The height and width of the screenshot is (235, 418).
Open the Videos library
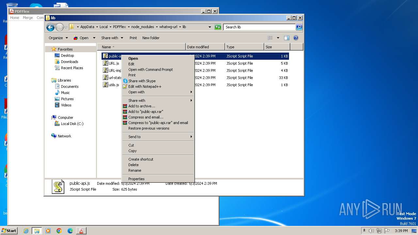(x=66, y=105)
